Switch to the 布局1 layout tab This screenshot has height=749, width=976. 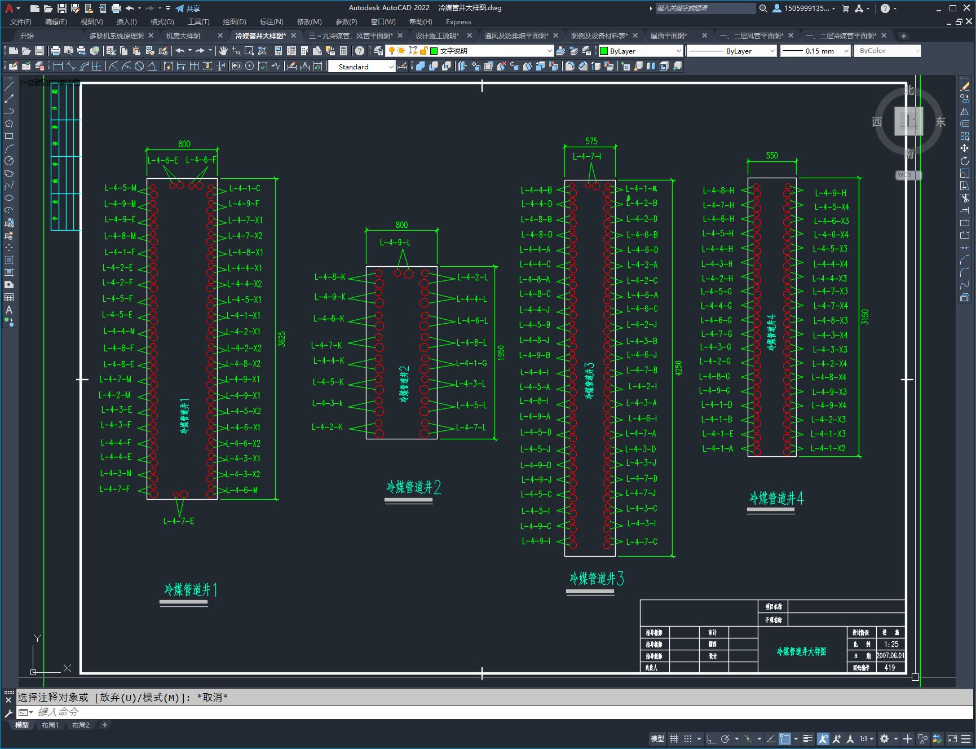[x=50, y=725]
